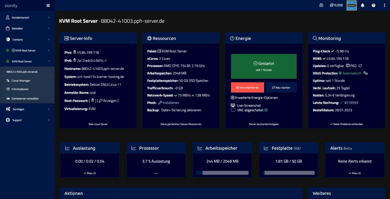Open last invoice #219593
Screen dimensions: 390x199
click(352, 103)
